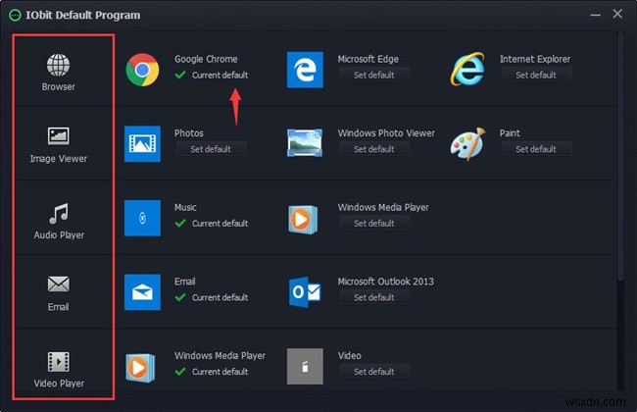The width and height of the screenshot is (637, 412).
Task: Click Current default under Windows Media Player
Action: 220,372
